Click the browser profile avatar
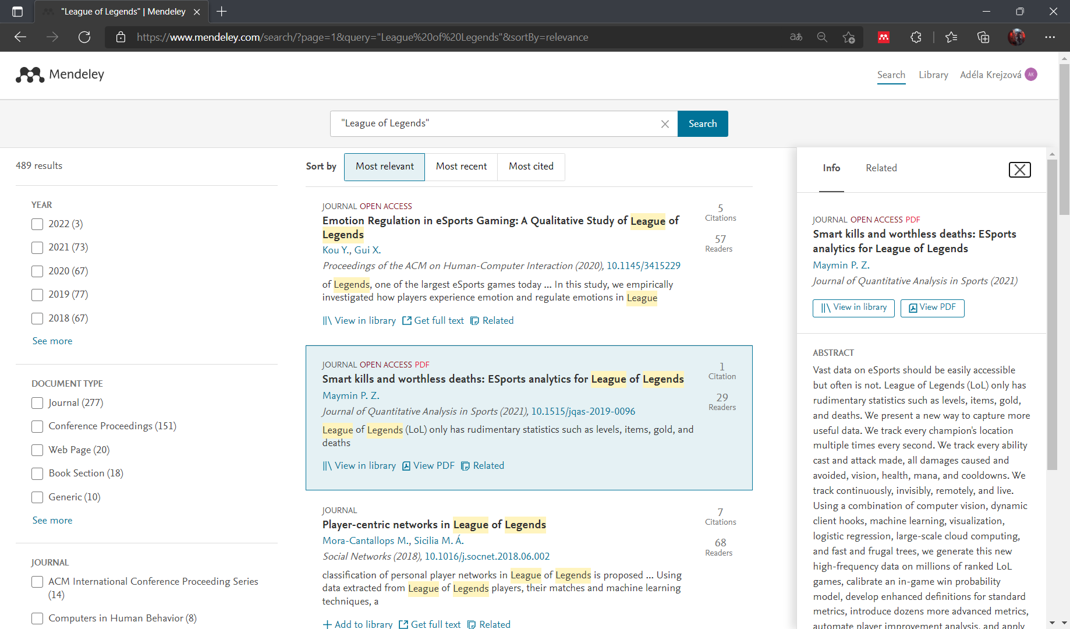This screenshot has width=1070, height=629. pyautogui.click(x=1016, y=37)
